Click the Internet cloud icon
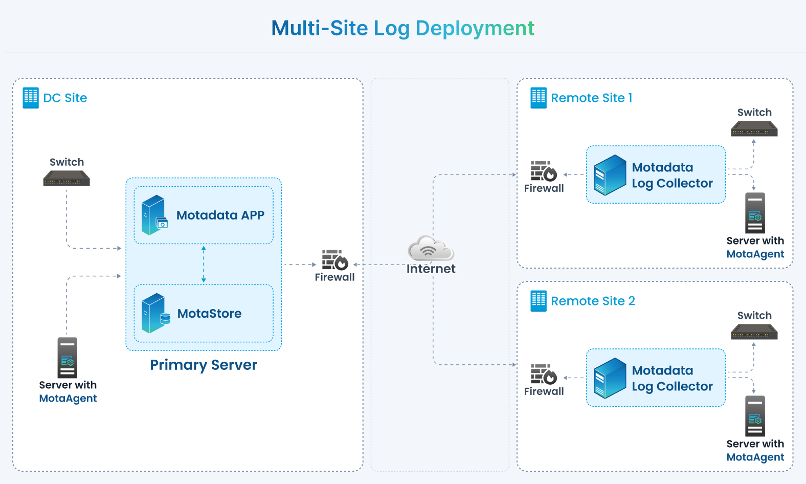Image resolution: width=806 pixels, height=484 pixels. (x=431, y=248)
